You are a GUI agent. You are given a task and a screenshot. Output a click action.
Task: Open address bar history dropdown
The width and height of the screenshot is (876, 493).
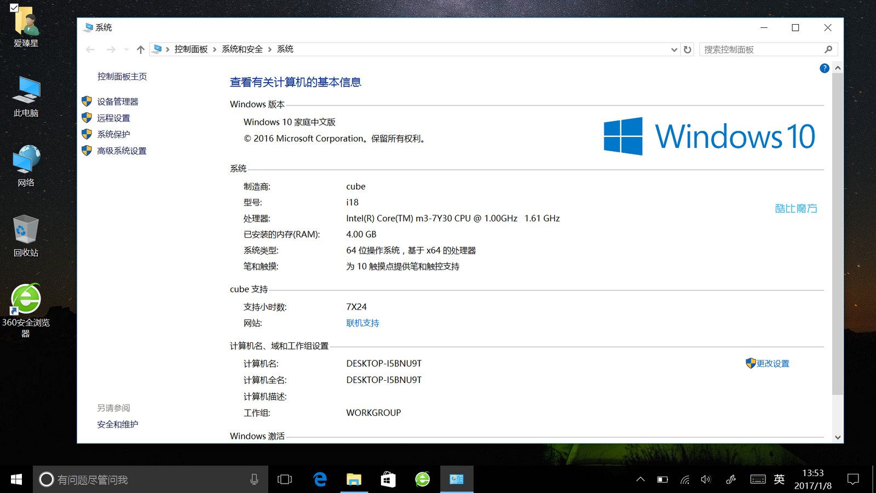tap(674, 49)
